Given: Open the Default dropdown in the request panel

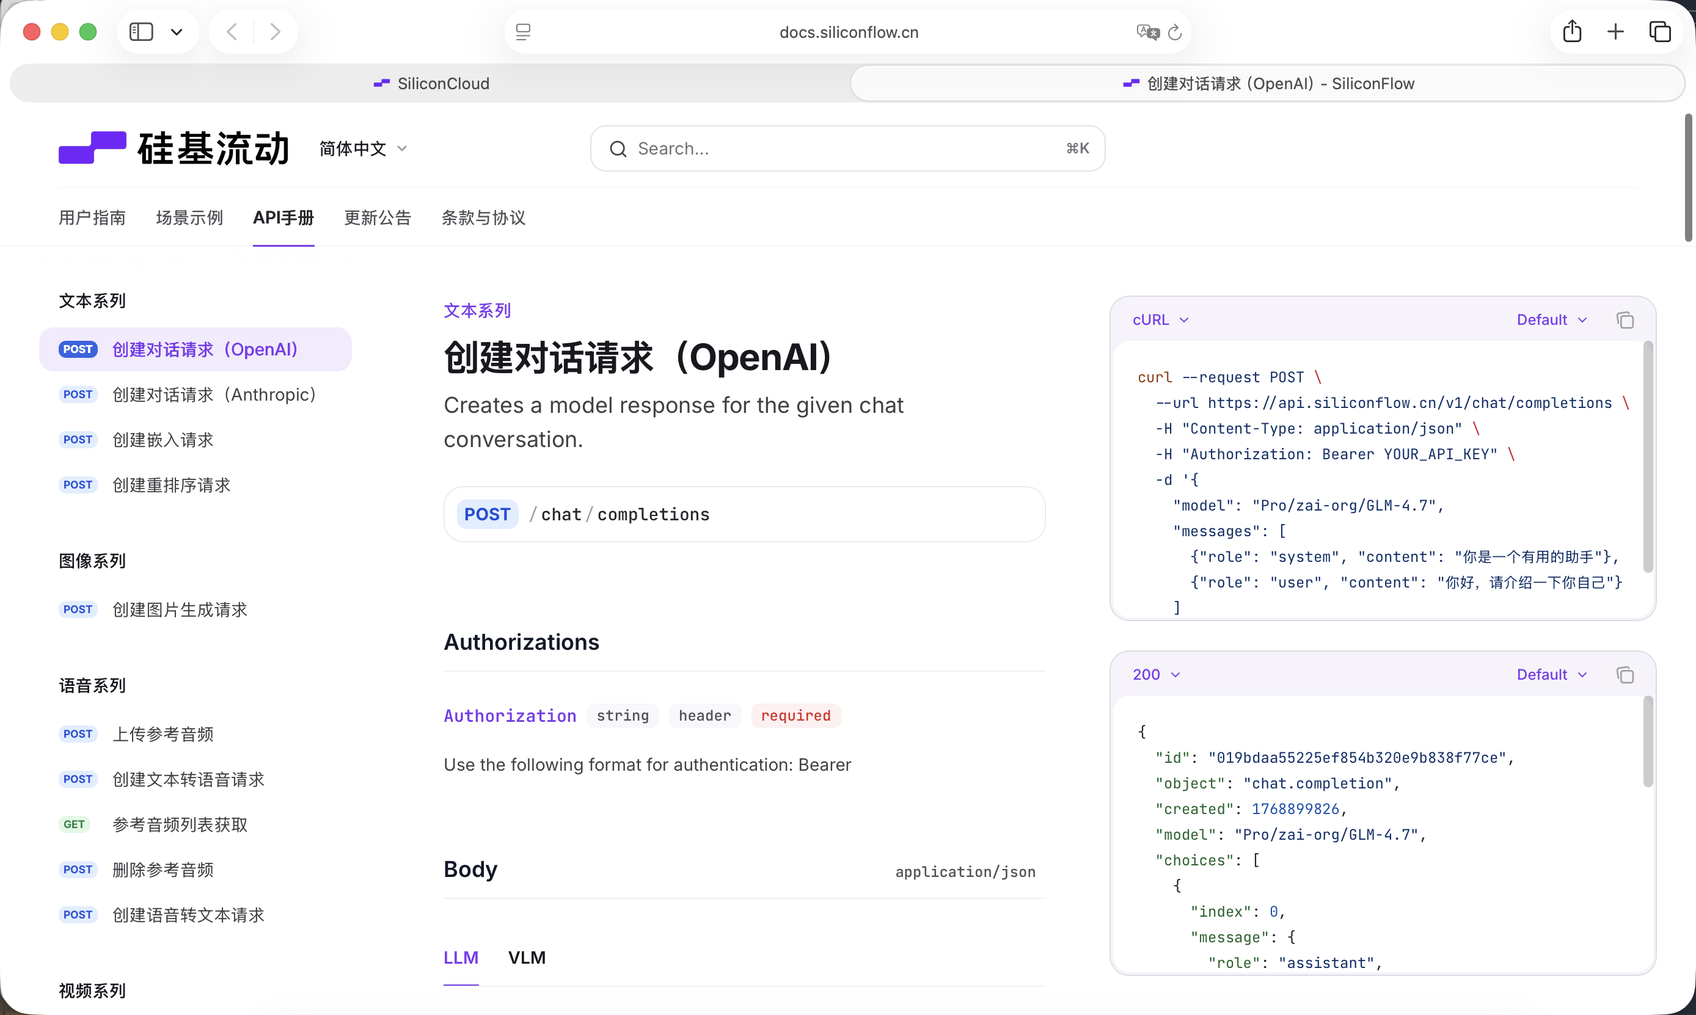Looking at the screenshot, I should 1551,320.
